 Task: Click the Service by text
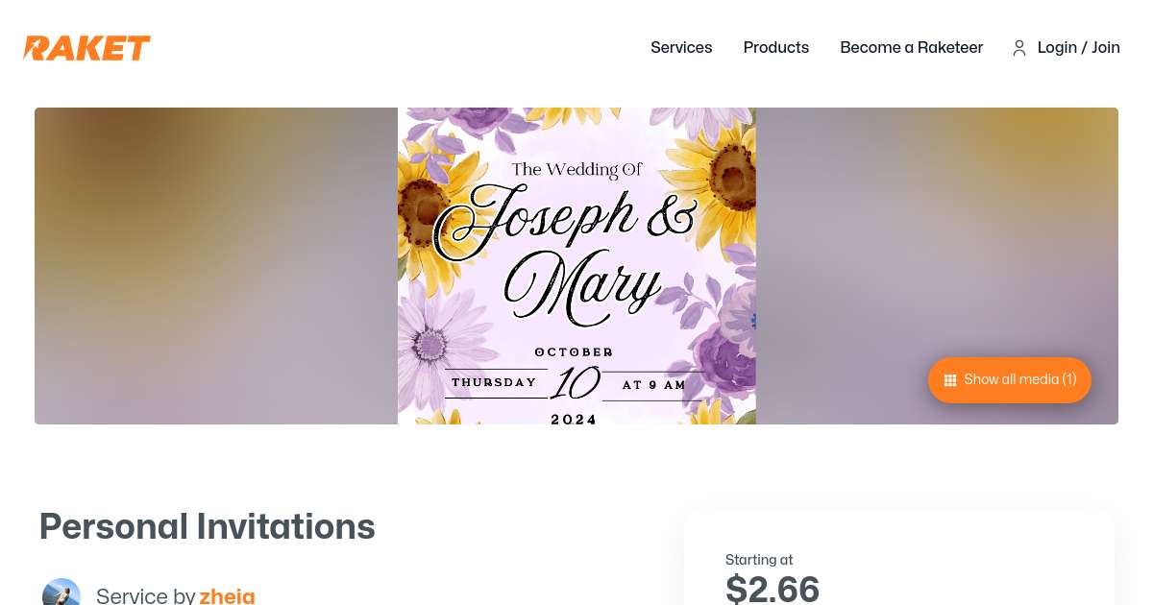click(x=146, y=595)
